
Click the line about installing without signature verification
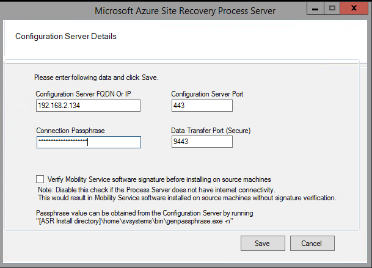tap(187, 198)
